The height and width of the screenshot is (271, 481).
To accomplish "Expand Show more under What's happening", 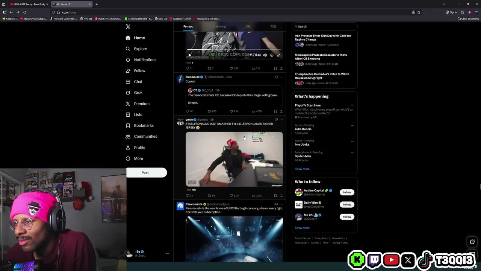I will [x=302, y=169].
